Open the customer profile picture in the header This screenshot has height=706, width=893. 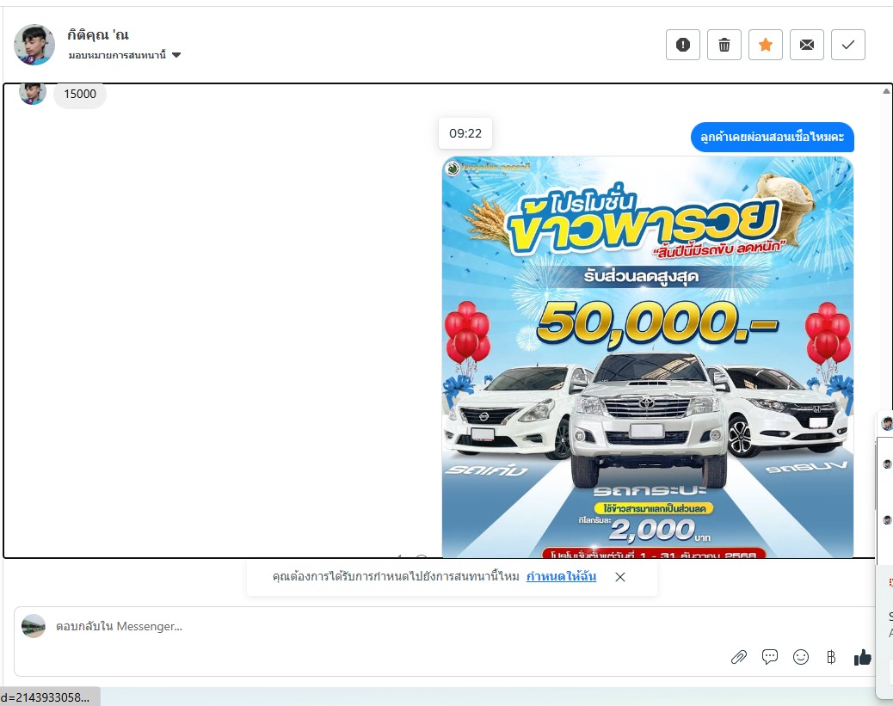point(34,45)
